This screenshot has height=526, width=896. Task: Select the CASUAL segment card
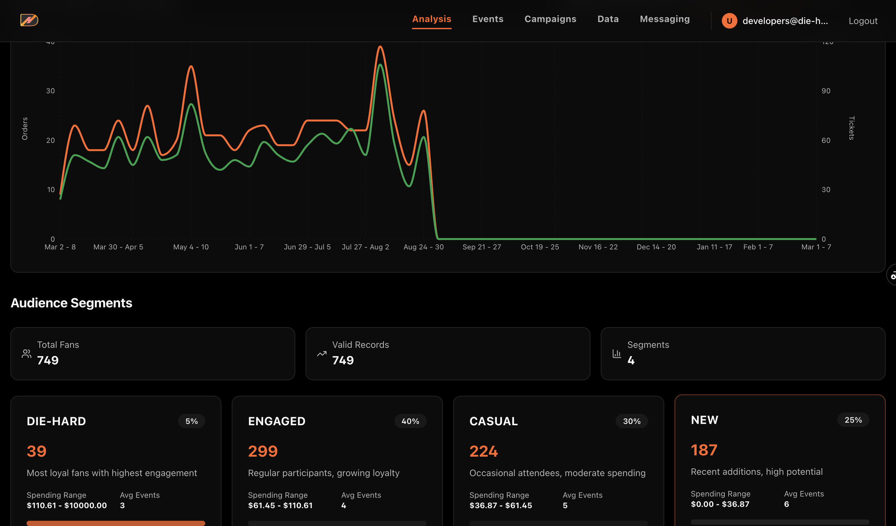point(558,463)
